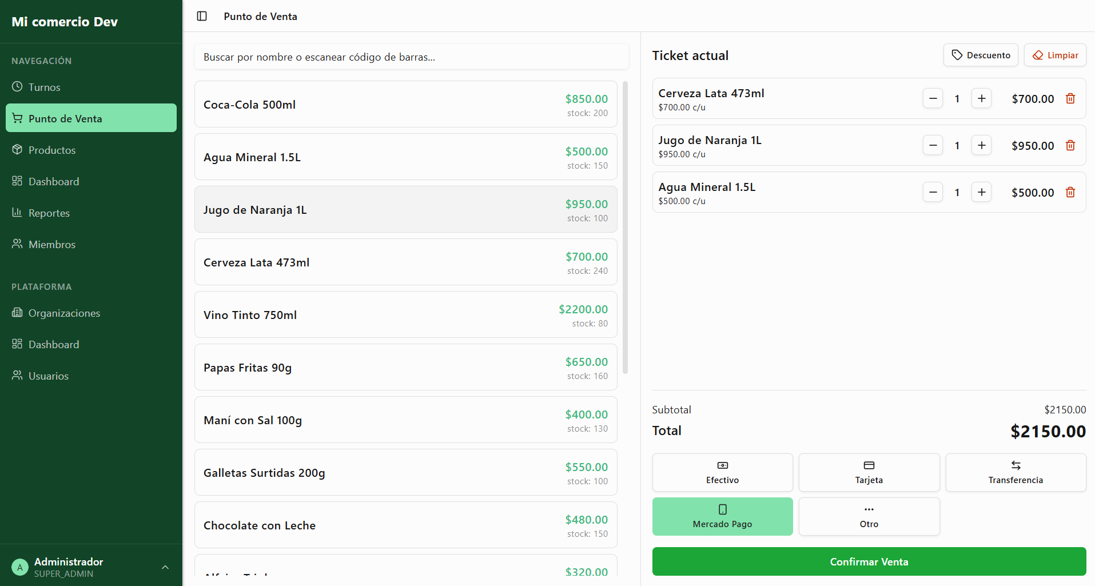
Task: Click $700.00 c/u under Cerveza Lata
Action: tap(682, 107)
